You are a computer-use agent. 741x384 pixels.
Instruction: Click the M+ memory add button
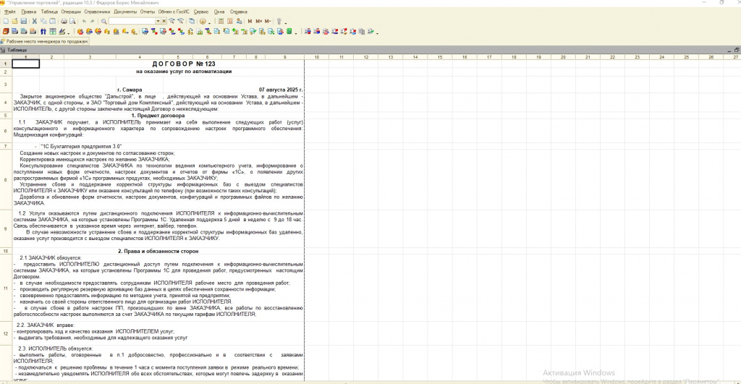259,21
